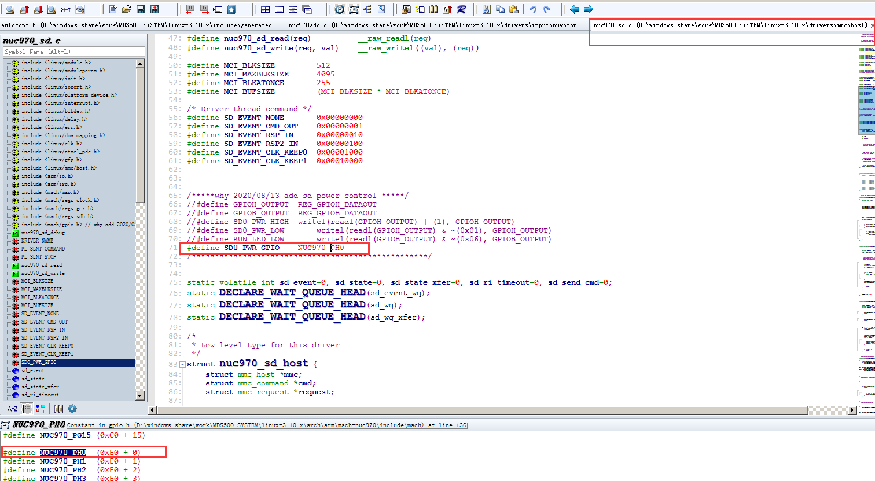Image resolution: width=875 pixels, height=481 pixels.
Task: Click the symbol list scroll down arrow
Action: [140, 396]
